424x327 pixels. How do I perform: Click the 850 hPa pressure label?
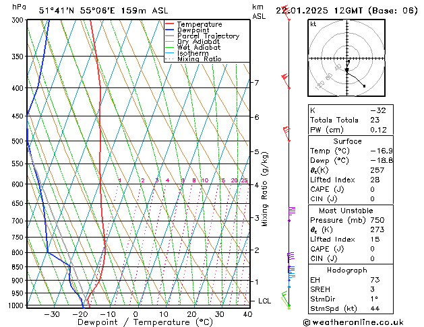19,267
